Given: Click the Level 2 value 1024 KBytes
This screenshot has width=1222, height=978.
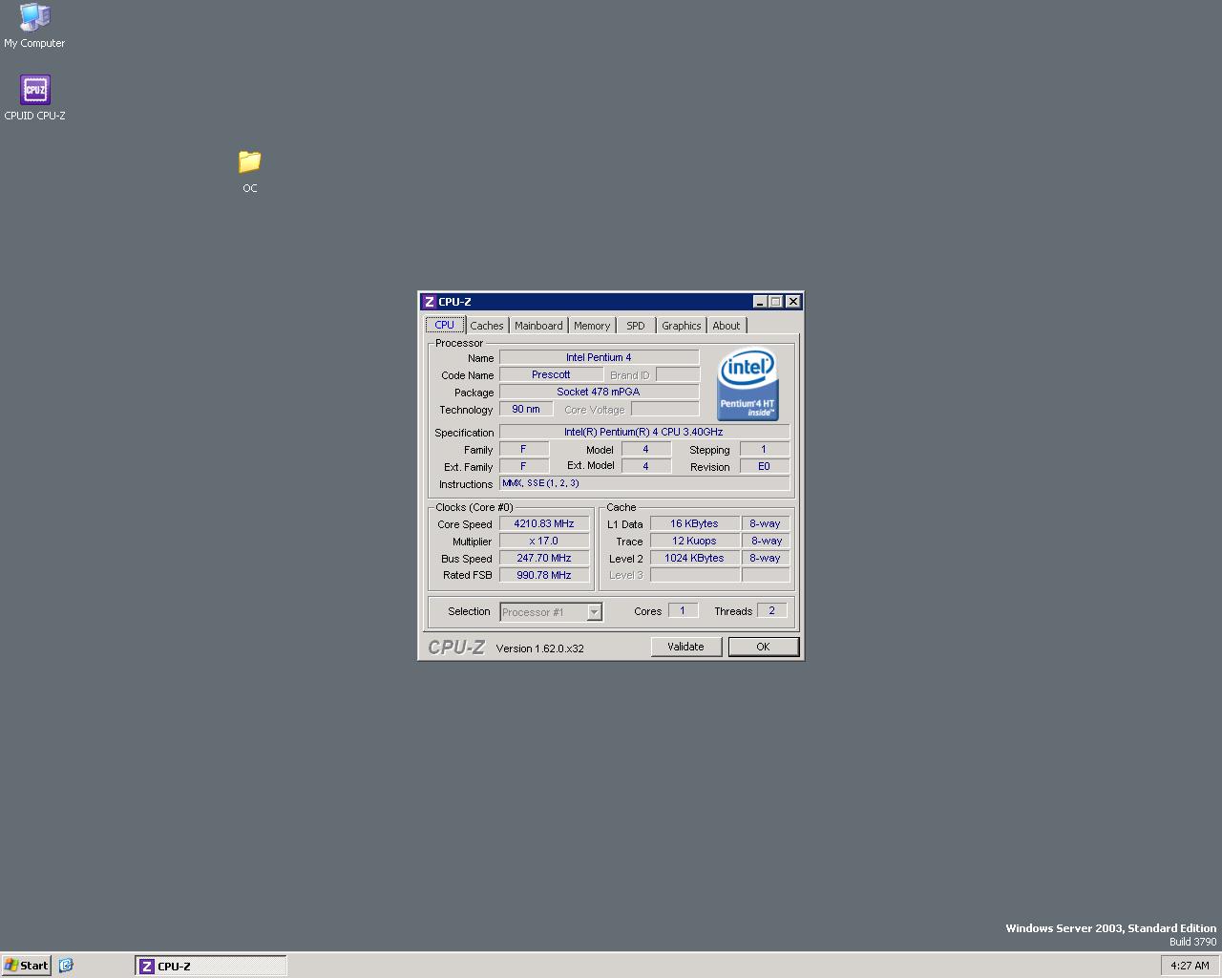Looking at the screenshot, I should point(694,558).
